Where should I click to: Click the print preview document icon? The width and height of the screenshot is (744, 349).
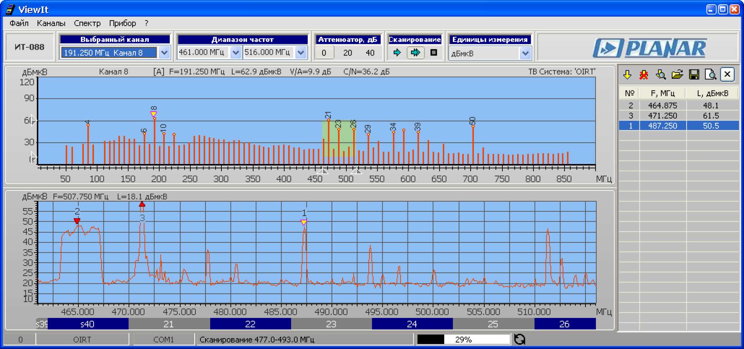[710, 74]
